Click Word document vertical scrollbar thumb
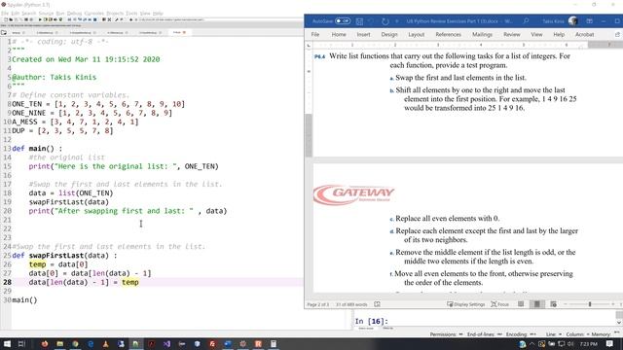The width and height of the screenshot is (623, 350). tap(309, 135)
